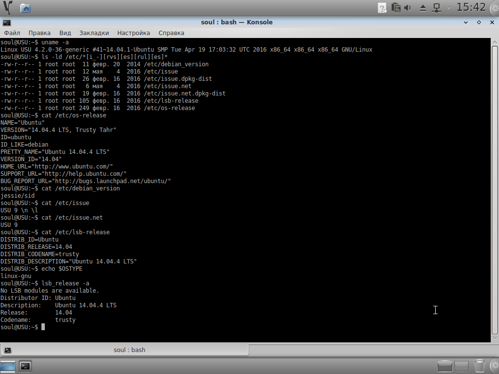
Task: Switch to the second virtual desktop in the pager
Action: [461, 366]
